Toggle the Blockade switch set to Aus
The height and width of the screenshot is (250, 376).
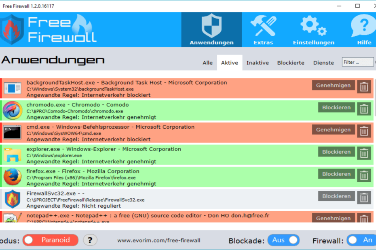coord(283,240)
